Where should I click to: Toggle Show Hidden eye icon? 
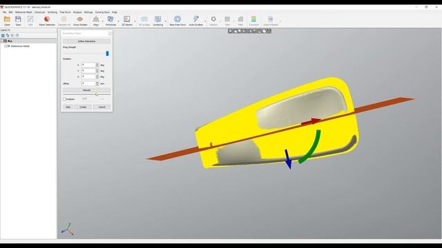(x=80, y=19)
